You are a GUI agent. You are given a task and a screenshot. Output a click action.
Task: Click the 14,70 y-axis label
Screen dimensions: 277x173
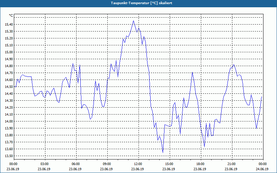(x=9, y=73)
